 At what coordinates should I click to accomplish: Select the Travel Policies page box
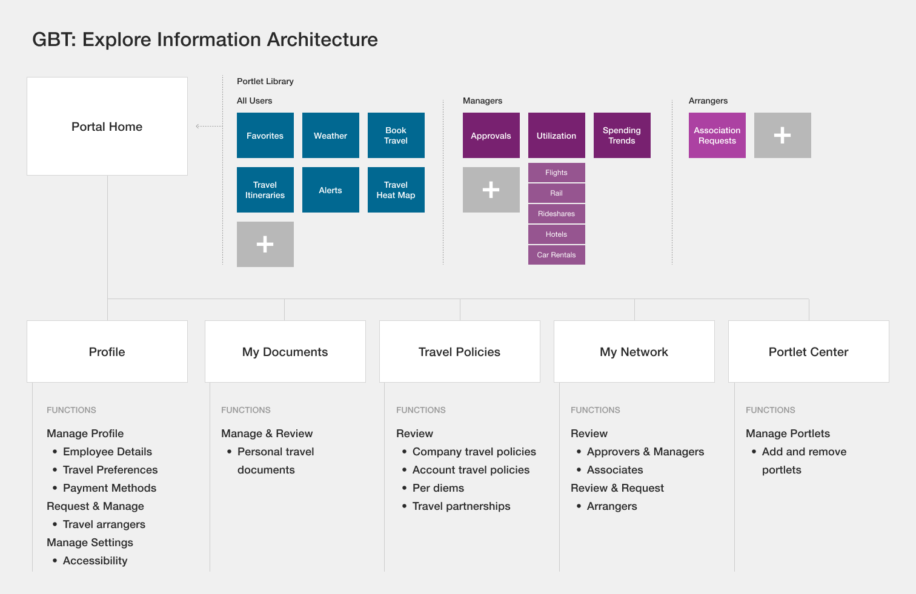pyautogui.click(x=460, y=352)
